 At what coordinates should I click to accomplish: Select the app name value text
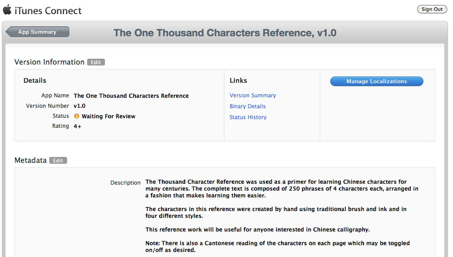[131, 96]
